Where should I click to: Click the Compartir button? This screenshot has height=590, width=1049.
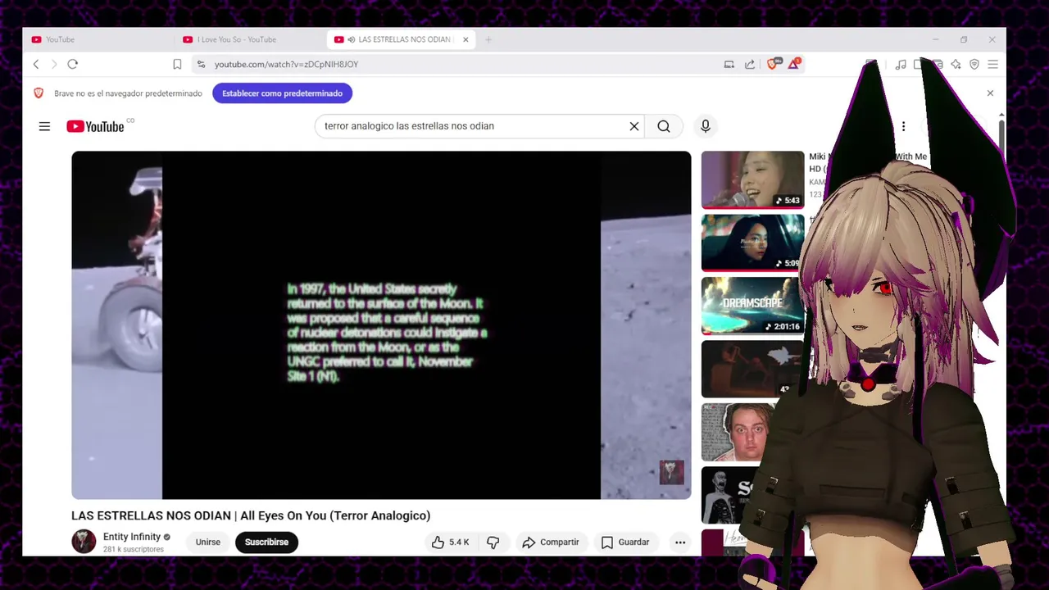point(552,542)
